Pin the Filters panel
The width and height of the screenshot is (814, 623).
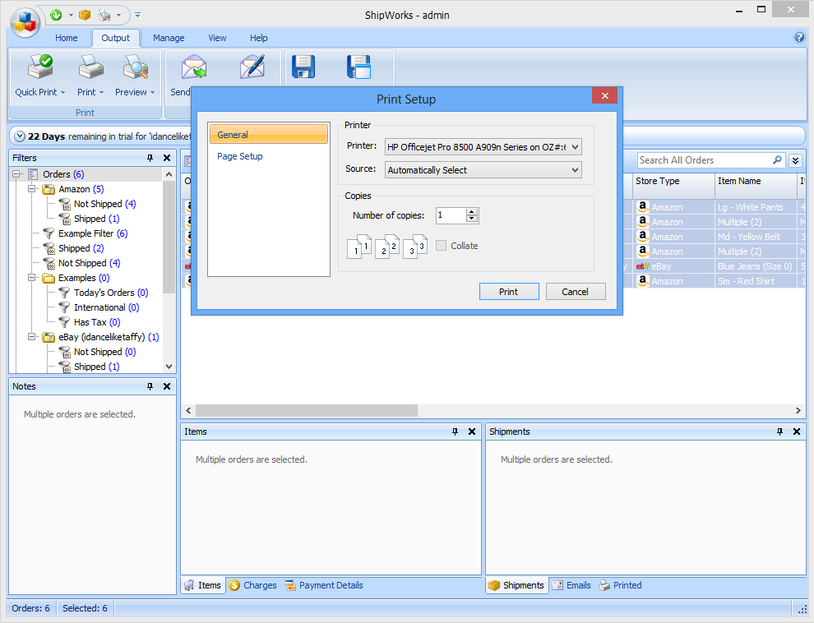click(x=150, y=158)
